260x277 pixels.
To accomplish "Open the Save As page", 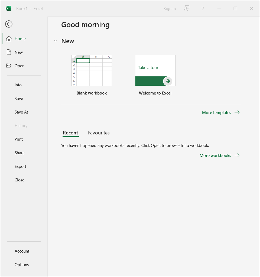I will click(21, 112).
